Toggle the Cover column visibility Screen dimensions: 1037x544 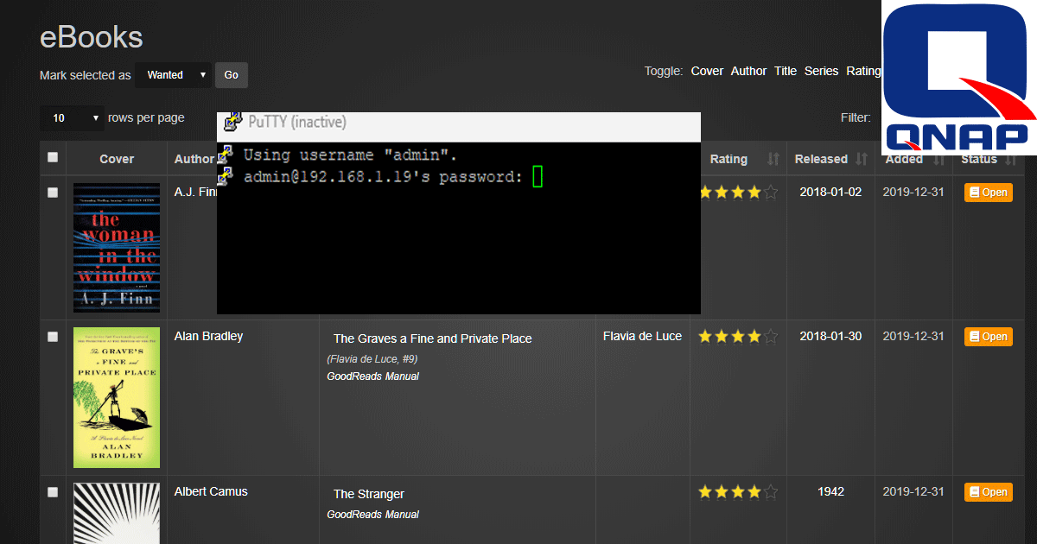click(x=707, y=71)
